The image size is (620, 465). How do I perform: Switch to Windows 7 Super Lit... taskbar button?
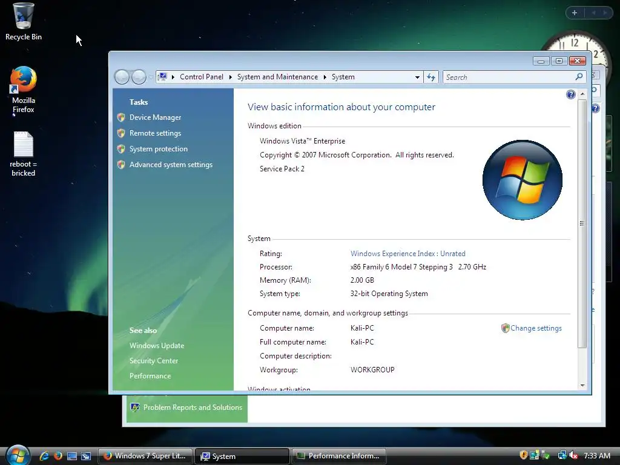click(145, 456)
